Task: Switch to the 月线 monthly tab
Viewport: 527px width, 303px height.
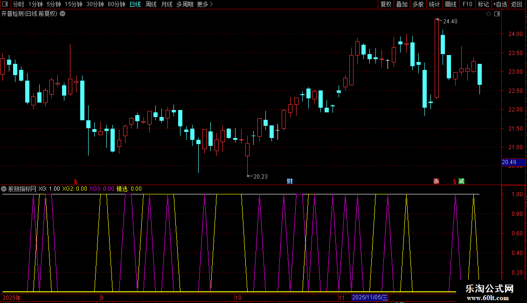Action: [166, 4]
